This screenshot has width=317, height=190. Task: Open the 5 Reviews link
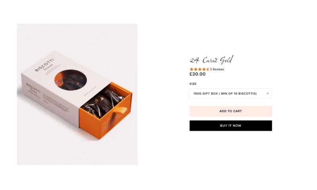(x=217, y=69)
